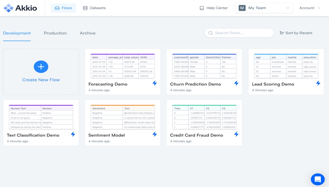Click the Datasets database icon
Viewport: 329px width, 187px height.
tap(85, 8)
